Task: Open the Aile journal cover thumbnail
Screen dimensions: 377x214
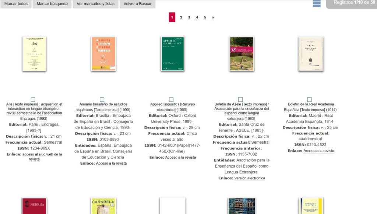Action: click(x=34, y=54)
